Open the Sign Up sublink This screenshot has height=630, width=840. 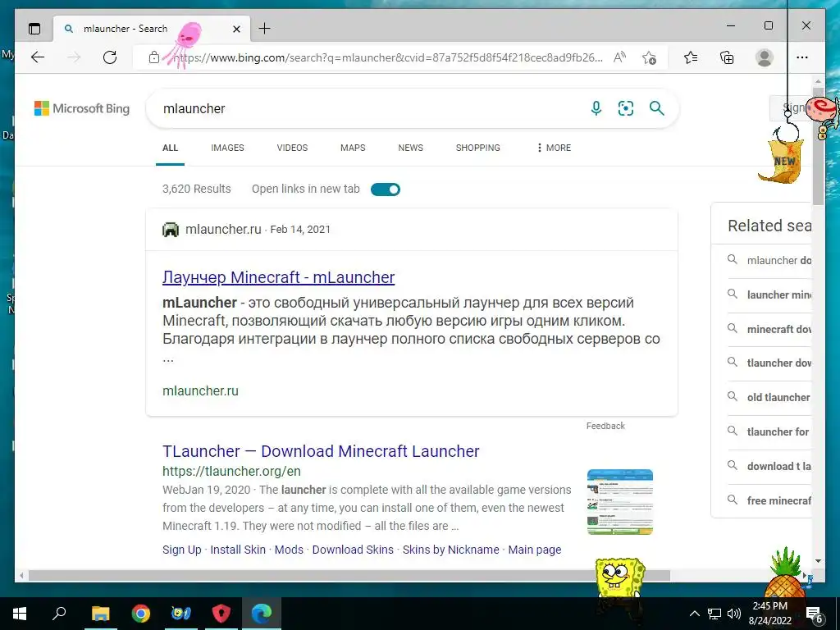point(182,550)
